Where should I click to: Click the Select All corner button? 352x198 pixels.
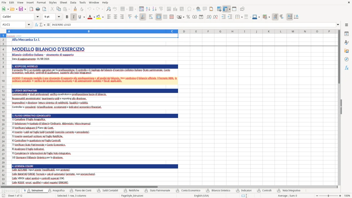click(x=3, y=31)
